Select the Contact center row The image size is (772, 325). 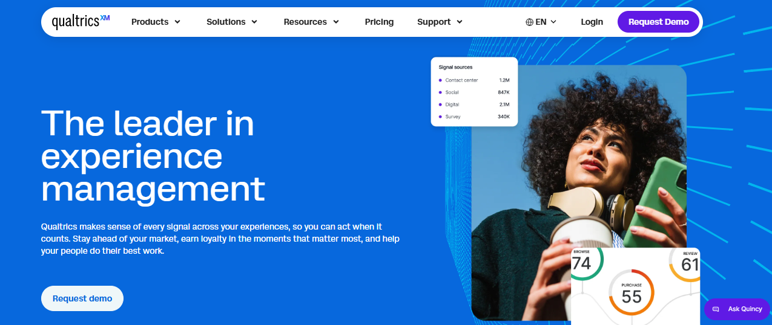(x=474, y=80)
